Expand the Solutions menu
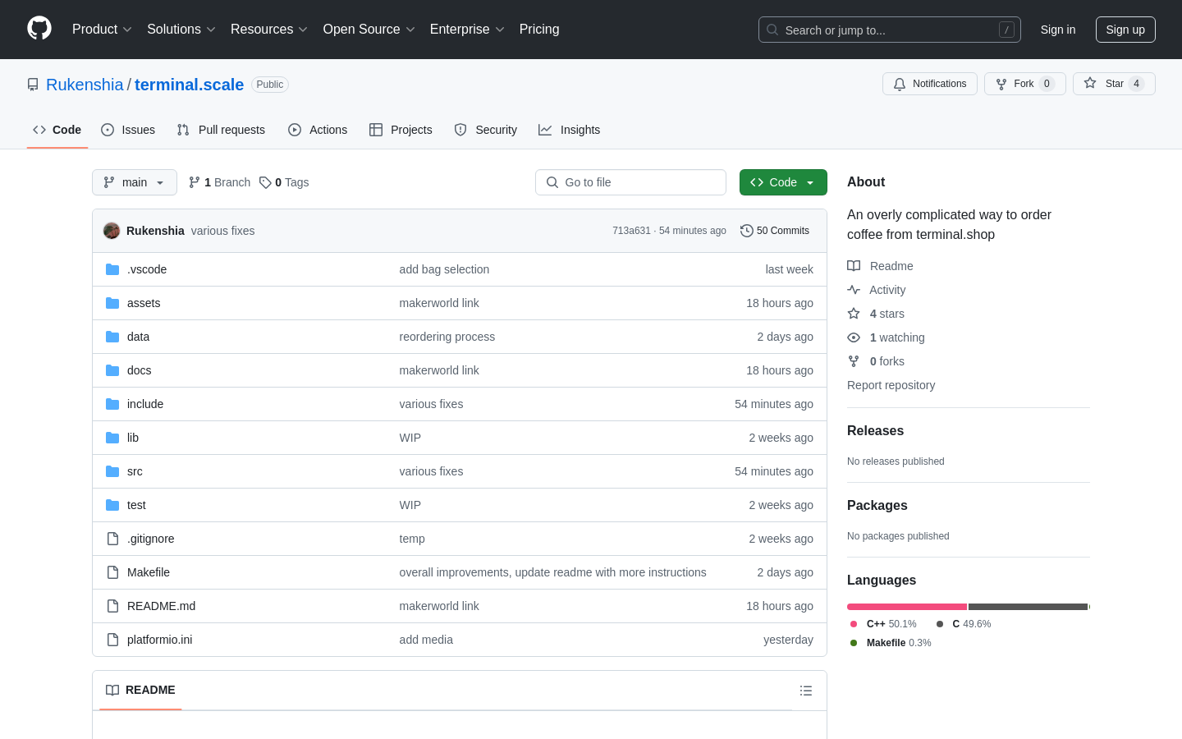The height and width of the screenshot is (739, 1182). tap(181, 29)
